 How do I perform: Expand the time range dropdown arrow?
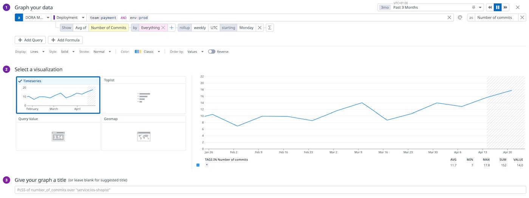coord(480,8)
